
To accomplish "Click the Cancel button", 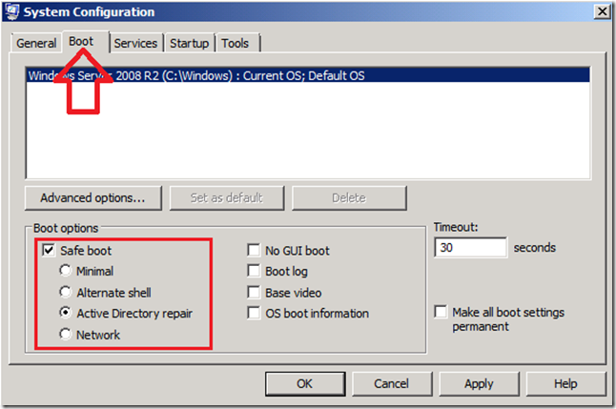I will tap(392, 383).
